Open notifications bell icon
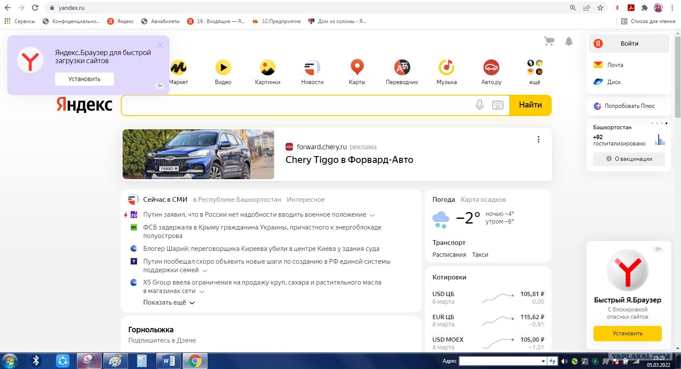681x369 pixels. 569,41
